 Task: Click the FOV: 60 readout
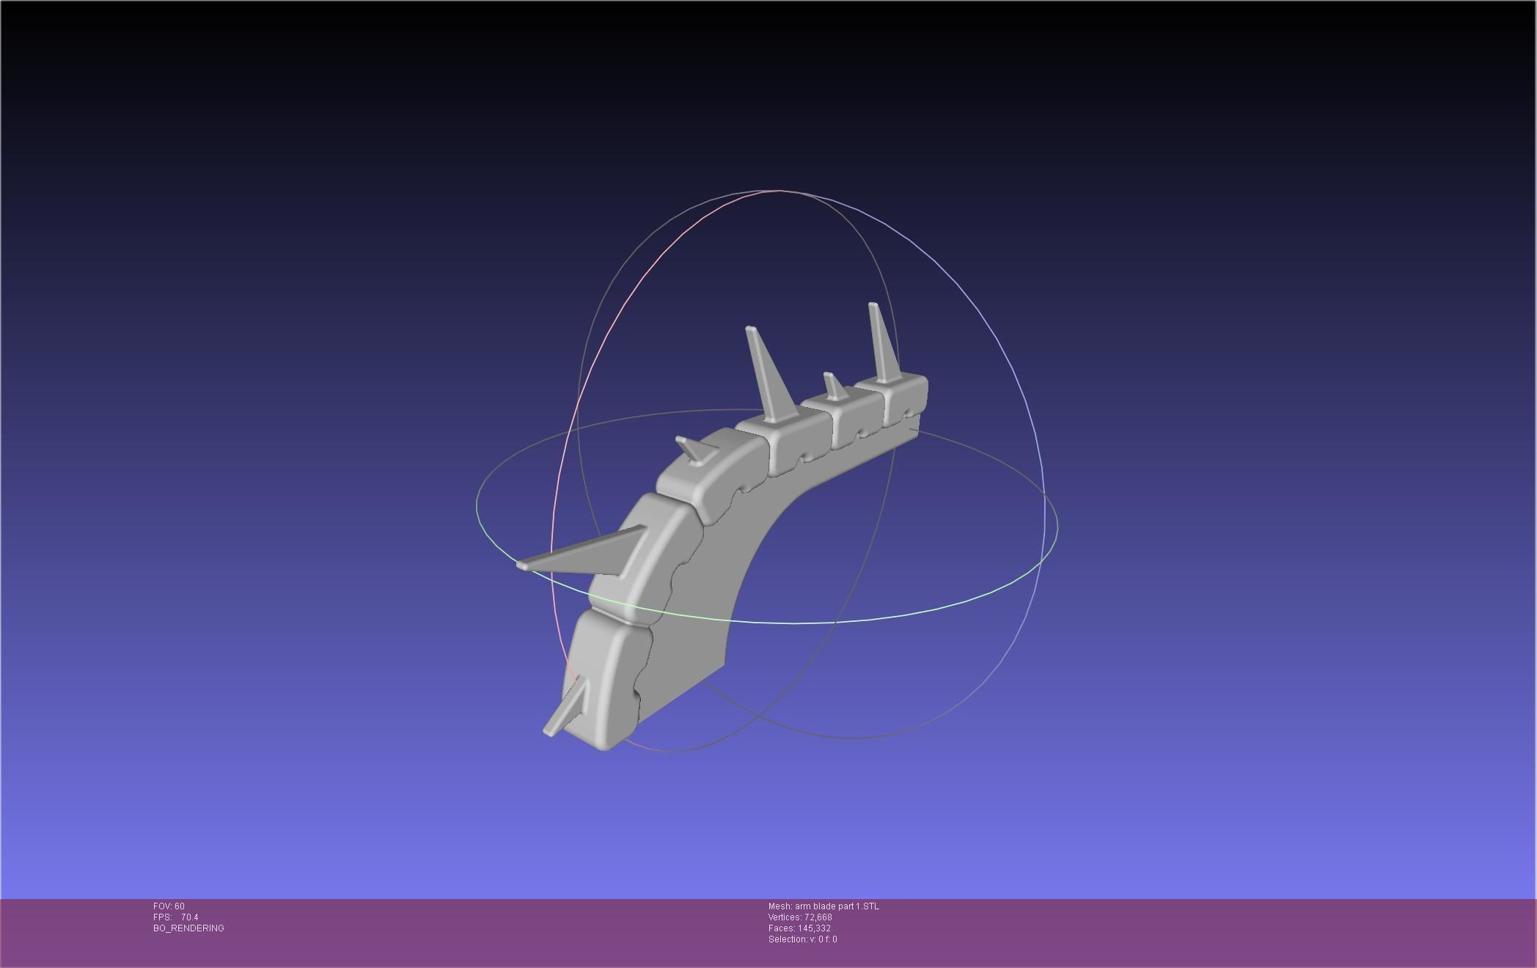pos(169,906)
